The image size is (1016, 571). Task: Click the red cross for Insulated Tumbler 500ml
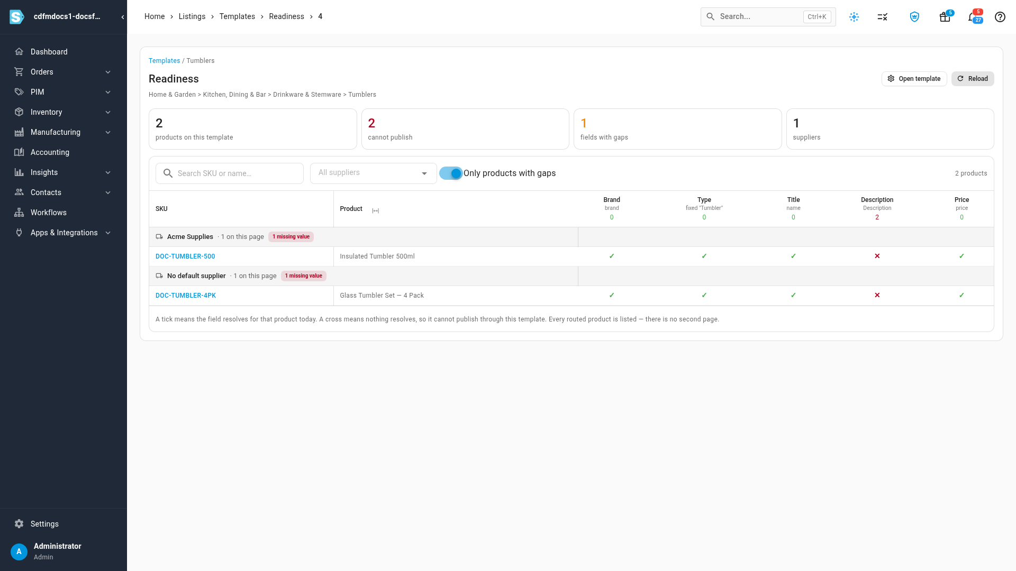pos(877,256)
